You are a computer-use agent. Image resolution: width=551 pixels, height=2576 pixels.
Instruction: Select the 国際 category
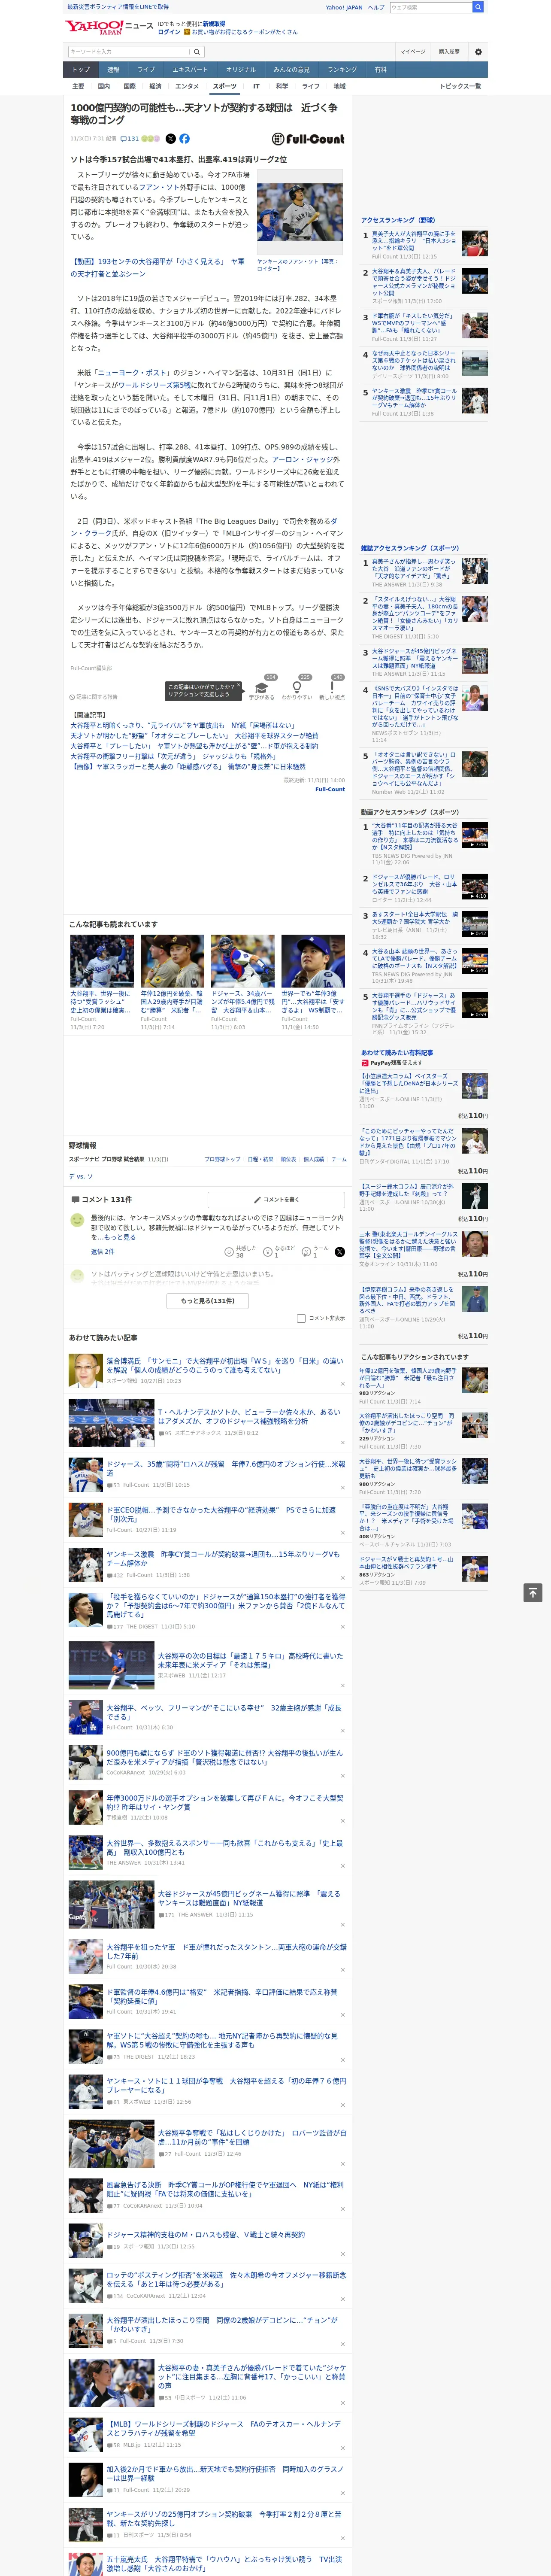pos(129,86)
